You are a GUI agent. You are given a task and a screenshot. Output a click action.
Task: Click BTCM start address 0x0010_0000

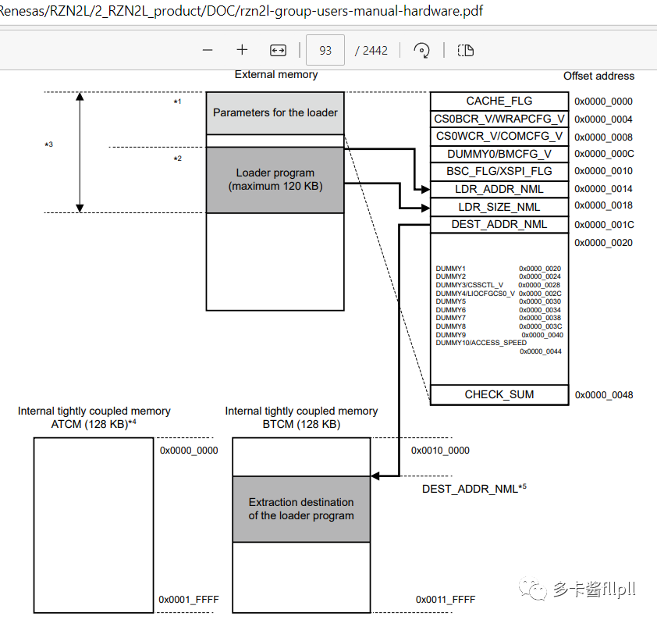pyautogui.click(x=440, y=451)
